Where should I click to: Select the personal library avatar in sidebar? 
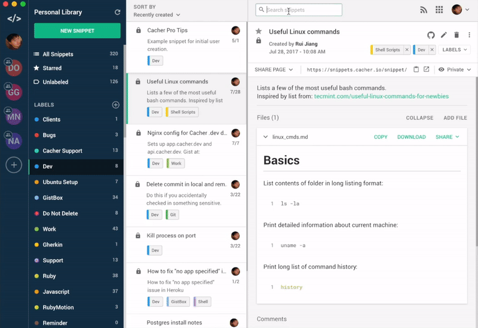[14, 41]
